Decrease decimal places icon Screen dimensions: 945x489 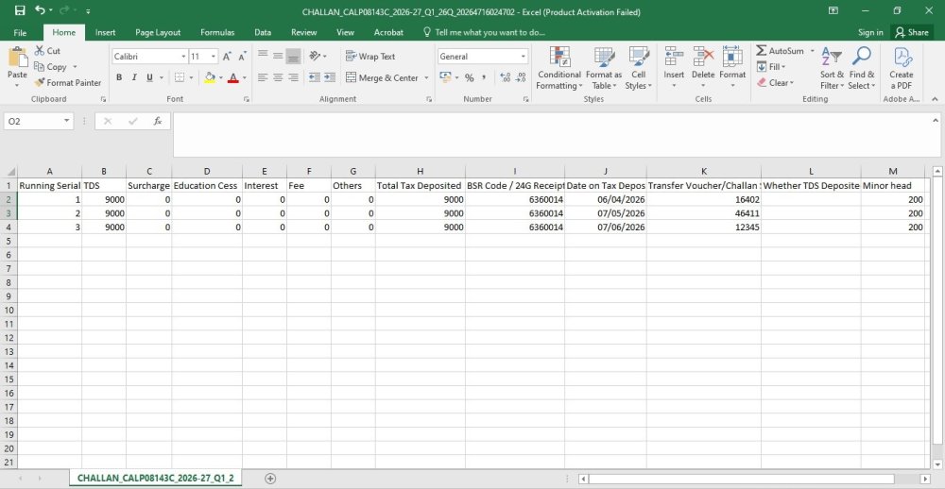point(521,77)
